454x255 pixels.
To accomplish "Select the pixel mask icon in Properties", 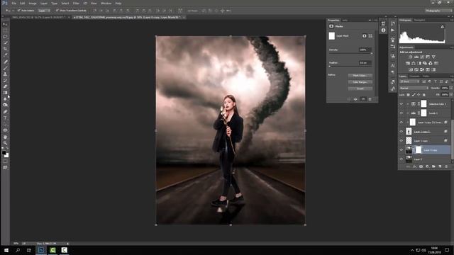I will coord(364,36).
